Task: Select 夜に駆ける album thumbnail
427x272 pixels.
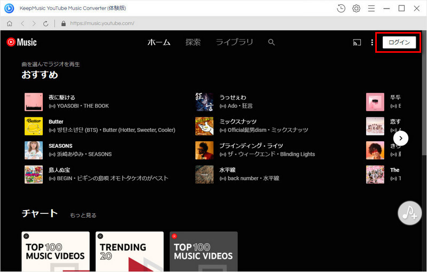Action: click(x=34, y=102)
